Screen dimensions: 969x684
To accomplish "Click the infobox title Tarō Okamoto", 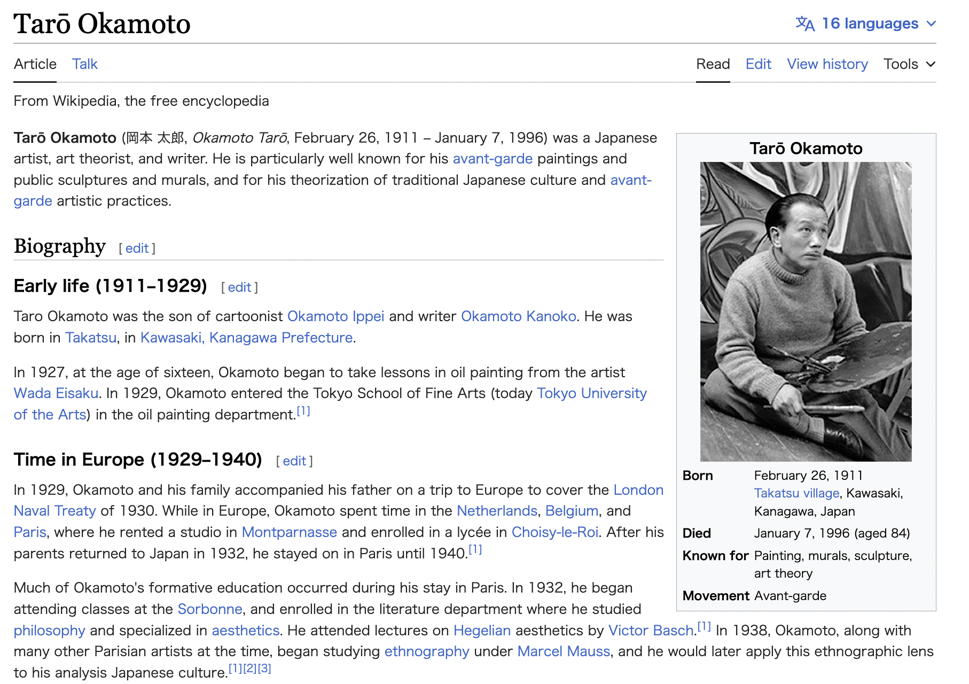I will 806,149.
